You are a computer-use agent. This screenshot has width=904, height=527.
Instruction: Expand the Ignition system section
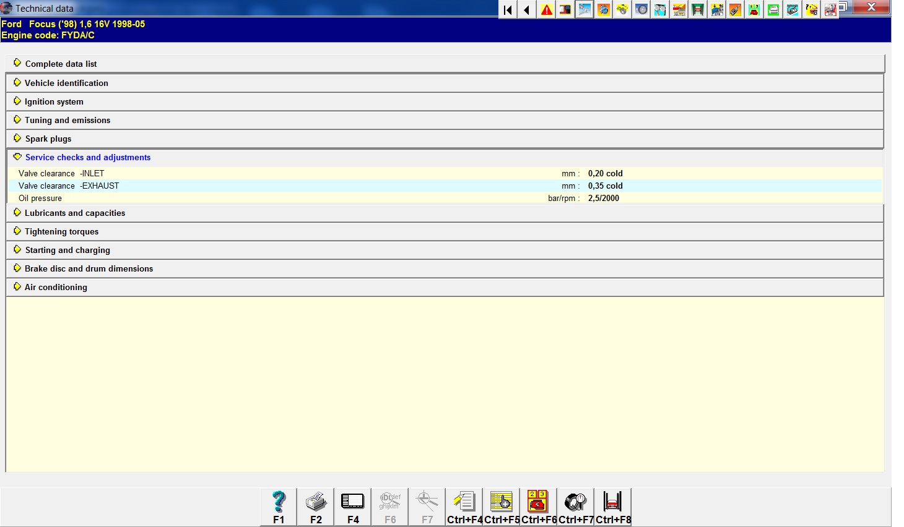(54, 101)
